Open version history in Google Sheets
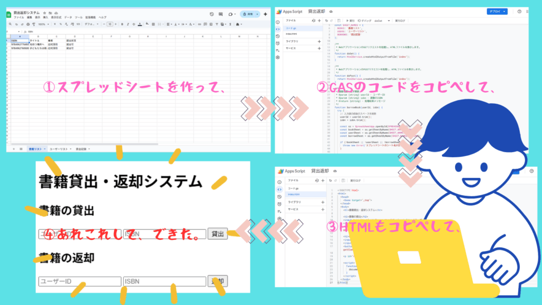Image resolution: width=542 pixels, height=305 pixels. pos(212,14)
